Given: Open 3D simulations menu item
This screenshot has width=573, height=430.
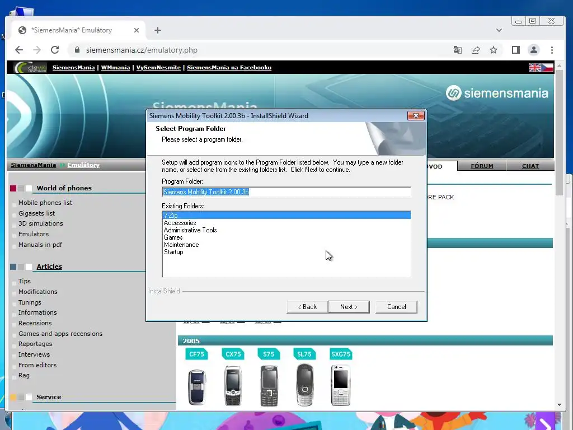Looking at the screenshot, I should pyautogui.click(x=40, y=223).
